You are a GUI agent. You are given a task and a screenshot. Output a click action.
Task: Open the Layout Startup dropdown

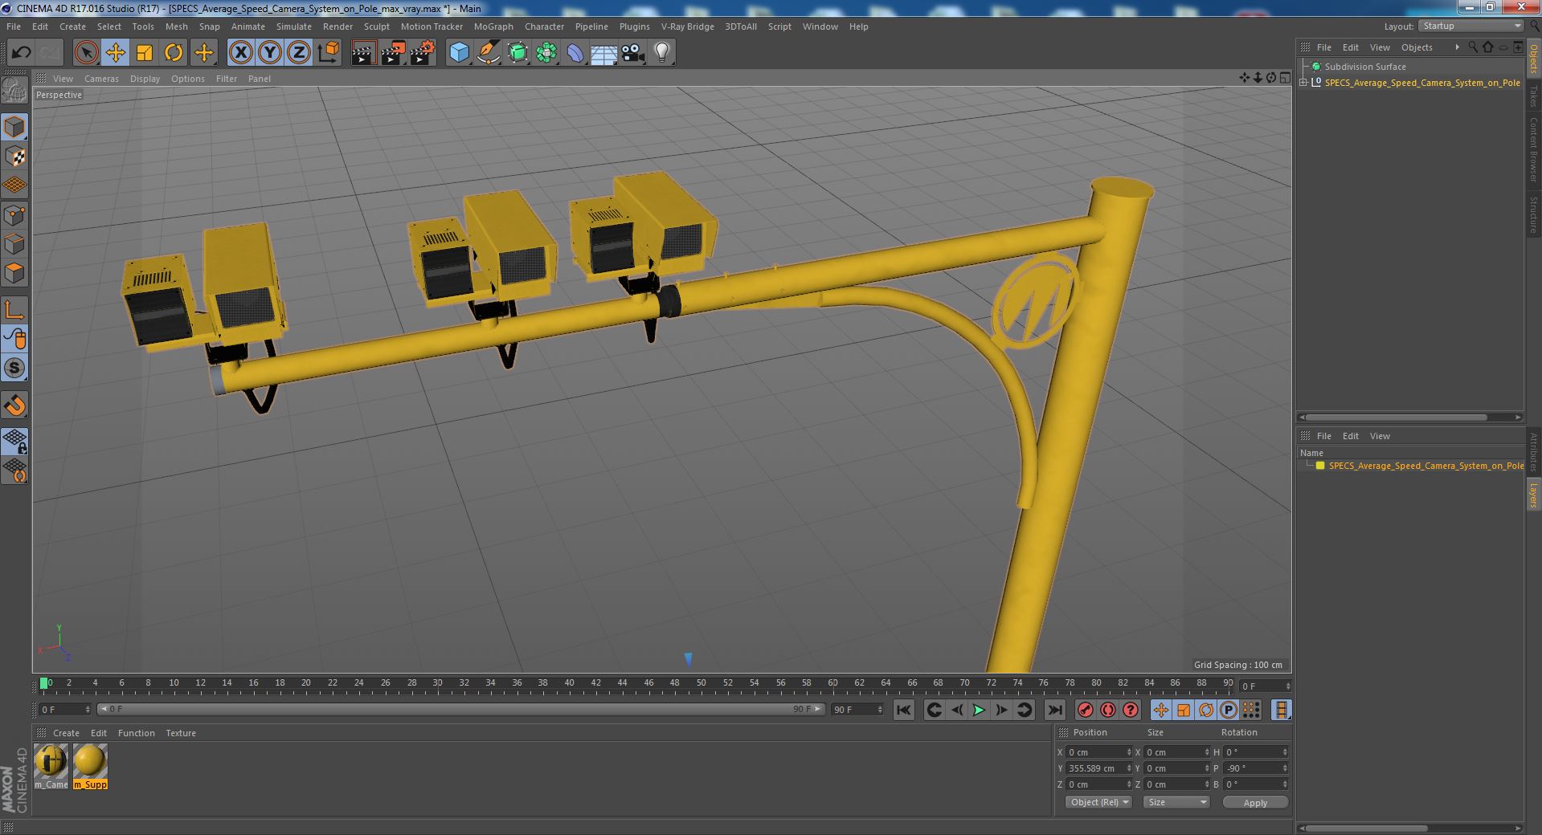coord(1471,26)
